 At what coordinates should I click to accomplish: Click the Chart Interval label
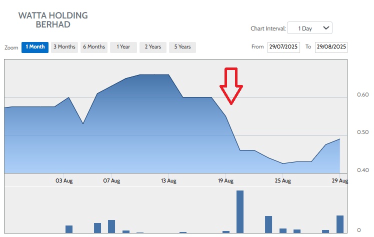pyautogui.click(x=268, y=28)
